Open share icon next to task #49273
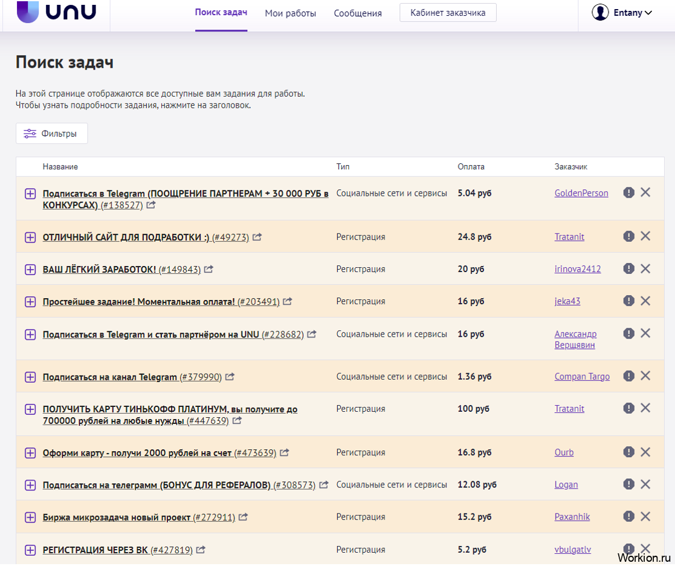The height and width of the screenshot is (566, 675). tap(257, 237)
